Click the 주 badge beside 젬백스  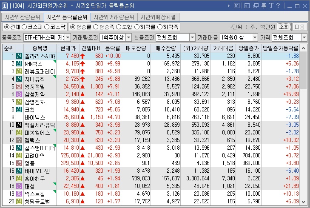coord(19,140)
